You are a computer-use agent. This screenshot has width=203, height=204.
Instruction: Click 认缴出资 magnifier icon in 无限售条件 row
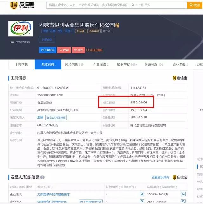tap(142, 194)
